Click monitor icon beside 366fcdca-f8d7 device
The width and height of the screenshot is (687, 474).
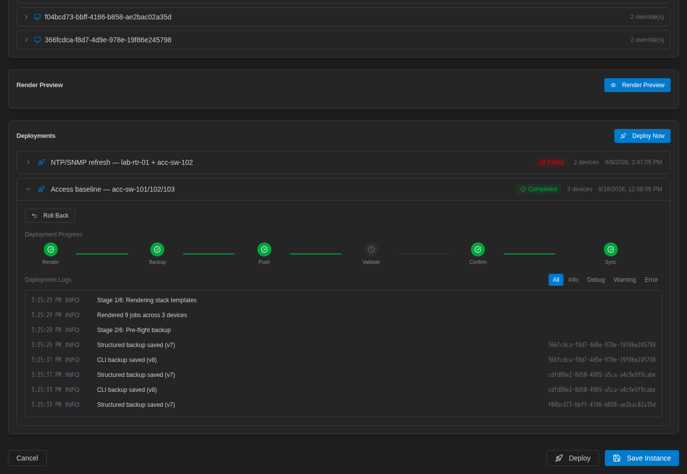point(37,40)
